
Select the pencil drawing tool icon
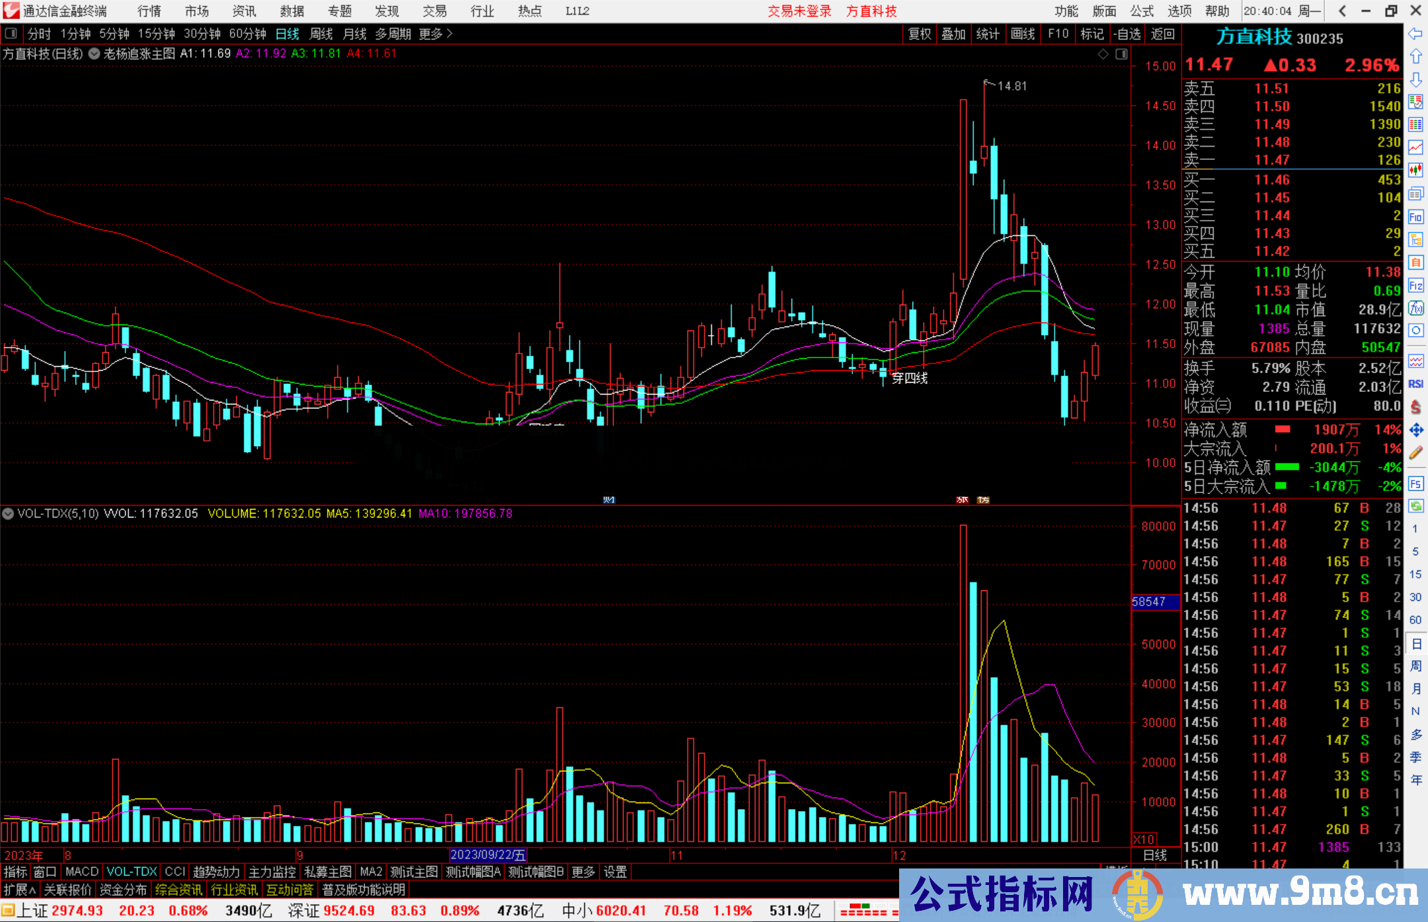1415,453
